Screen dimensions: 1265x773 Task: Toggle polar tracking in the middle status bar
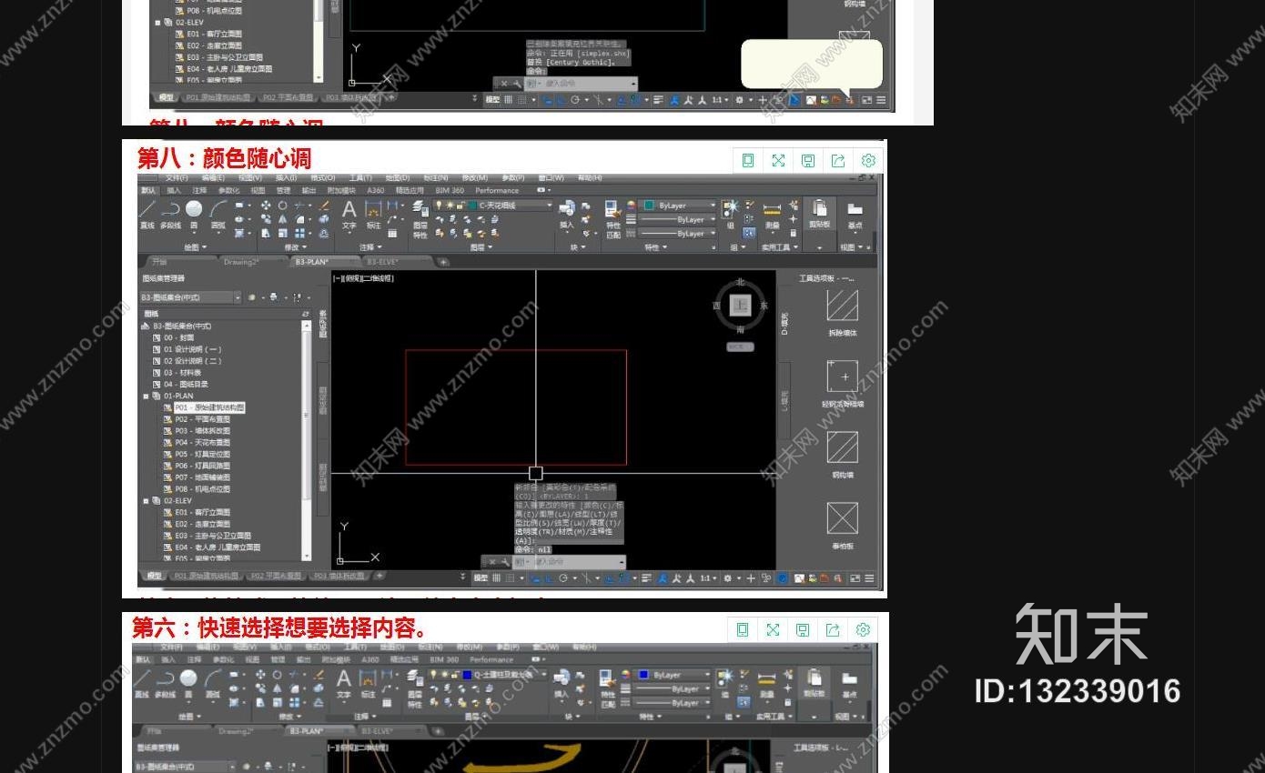coord(563,577)
